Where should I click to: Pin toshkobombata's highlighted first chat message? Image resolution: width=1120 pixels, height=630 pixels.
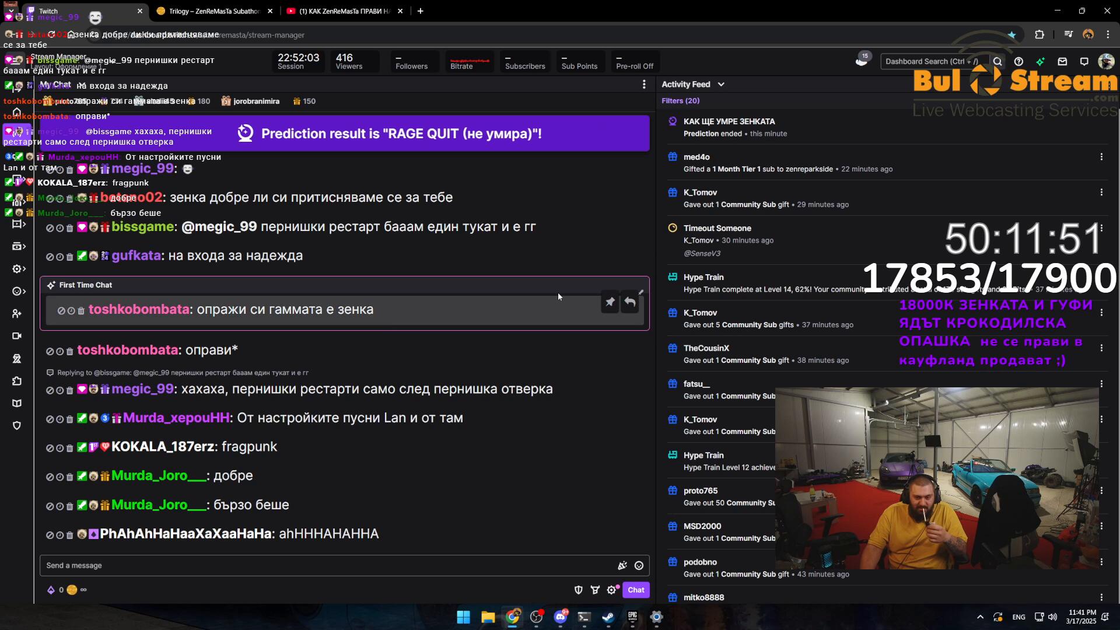(x=610, y=302)
